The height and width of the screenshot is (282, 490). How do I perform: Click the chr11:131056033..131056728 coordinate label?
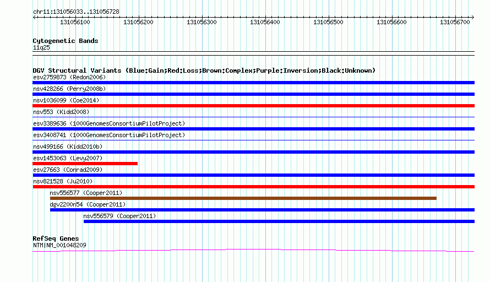click(76, 12)
